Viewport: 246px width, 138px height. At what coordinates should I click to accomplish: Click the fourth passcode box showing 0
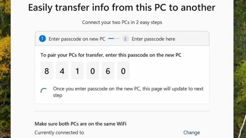93,71
